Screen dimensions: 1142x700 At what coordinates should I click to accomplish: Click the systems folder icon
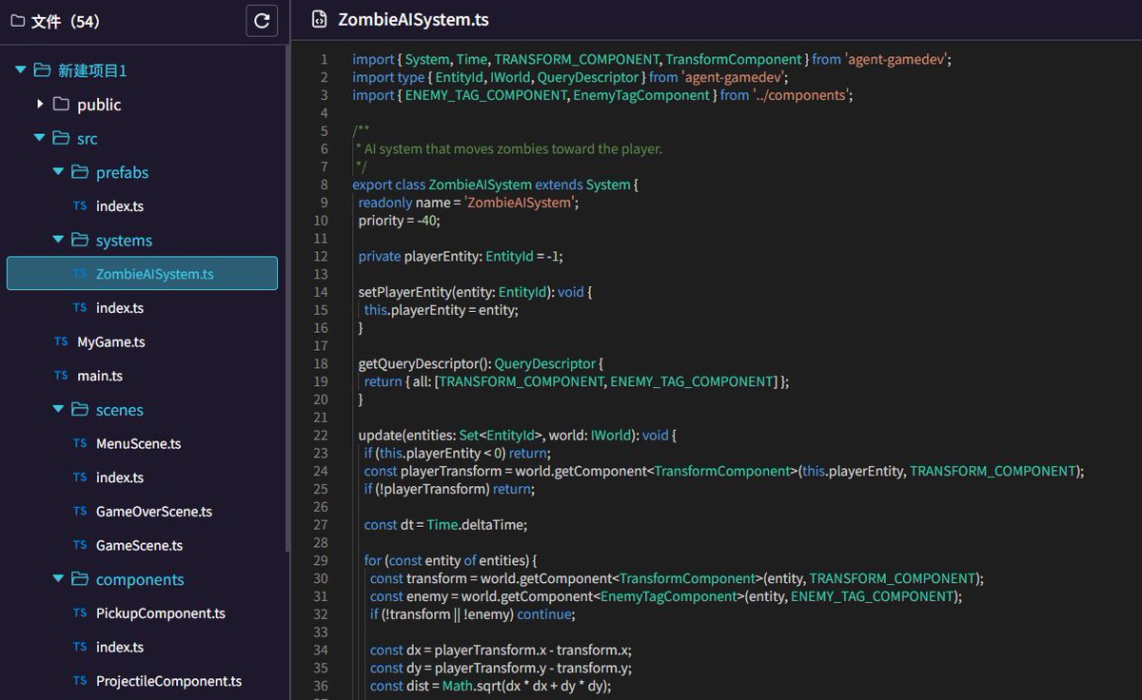pyautogui.click(x=80, y=240)
